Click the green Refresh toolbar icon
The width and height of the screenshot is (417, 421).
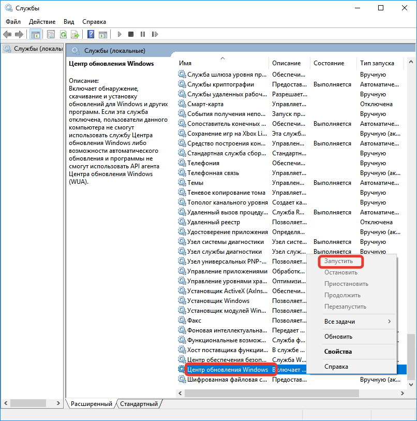click(63, 34)
